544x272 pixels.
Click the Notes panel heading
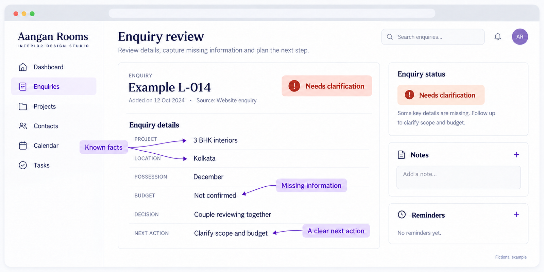(x=420, y=155)
